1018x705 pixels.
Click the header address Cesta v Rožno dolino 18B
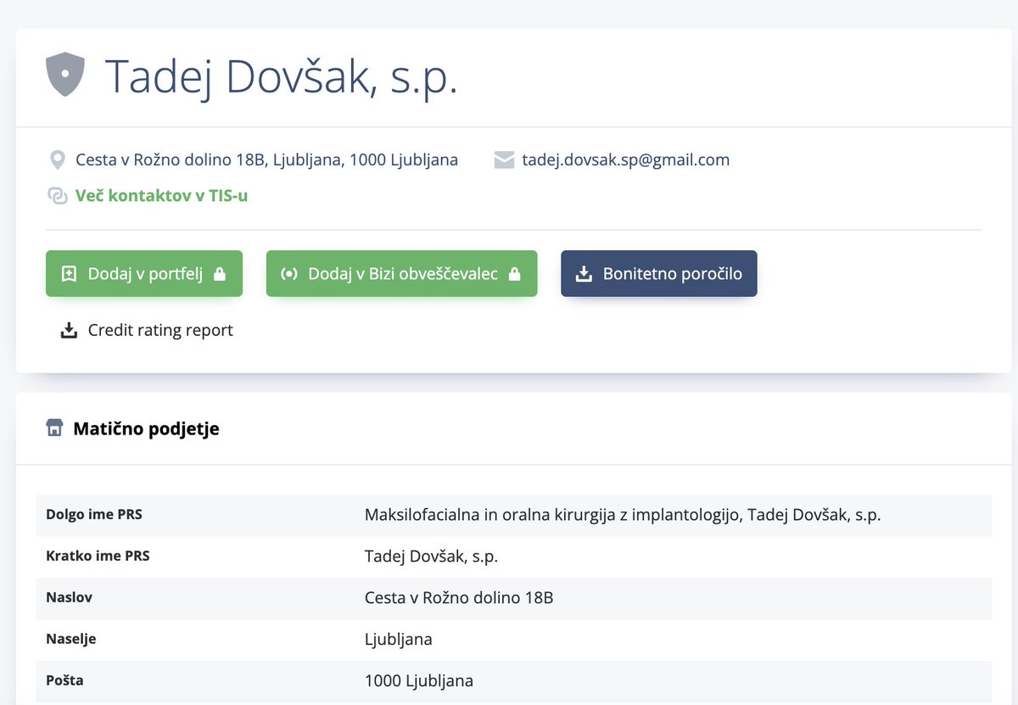coord(266,159)
